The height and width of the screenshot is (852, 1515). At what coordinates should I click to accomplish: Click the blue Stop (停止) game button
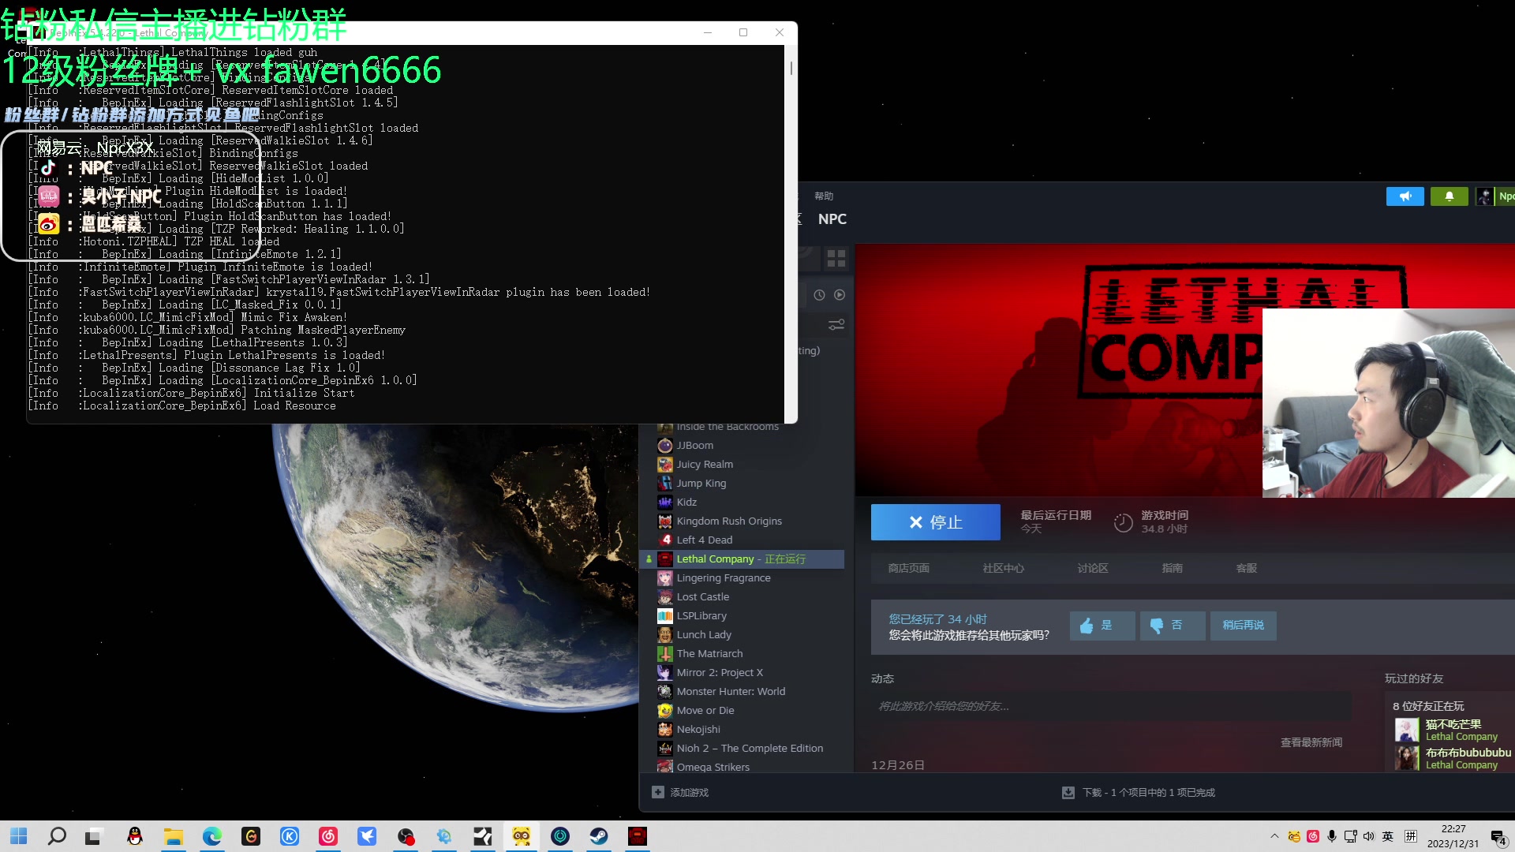tap(935, 522)
